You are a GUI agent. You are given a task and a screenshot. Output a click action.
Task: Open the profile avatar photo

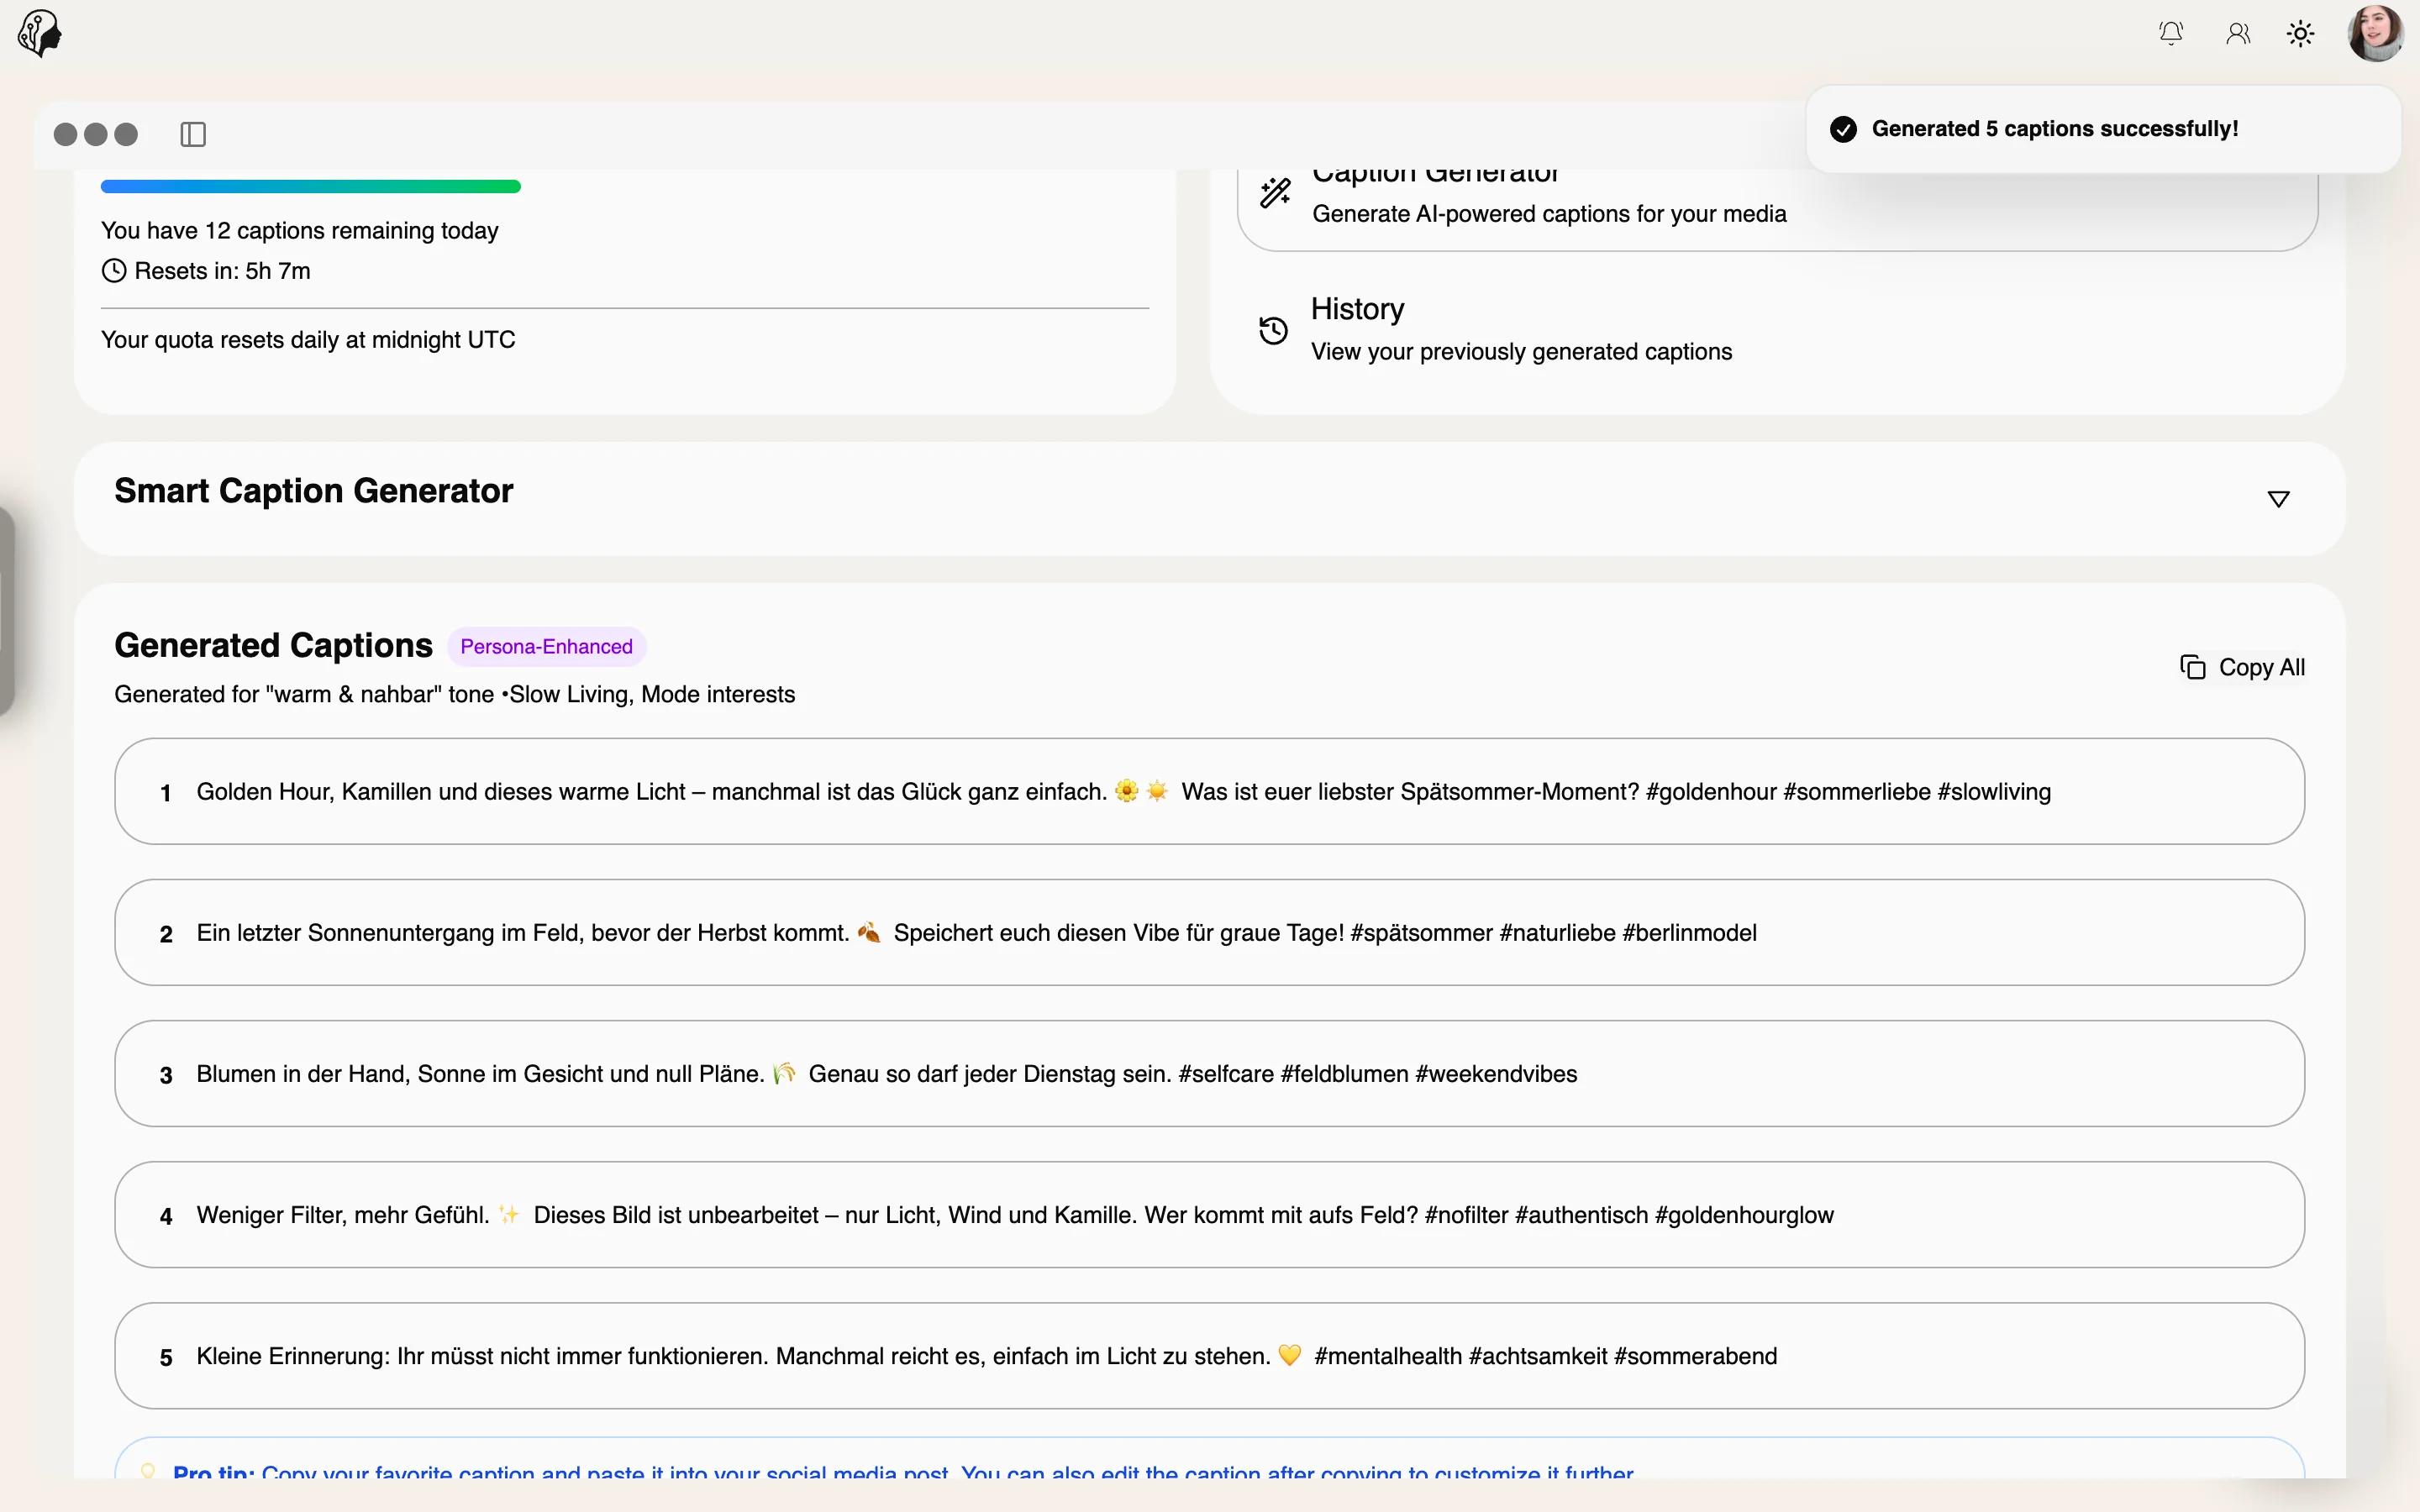pos(2375,33)
